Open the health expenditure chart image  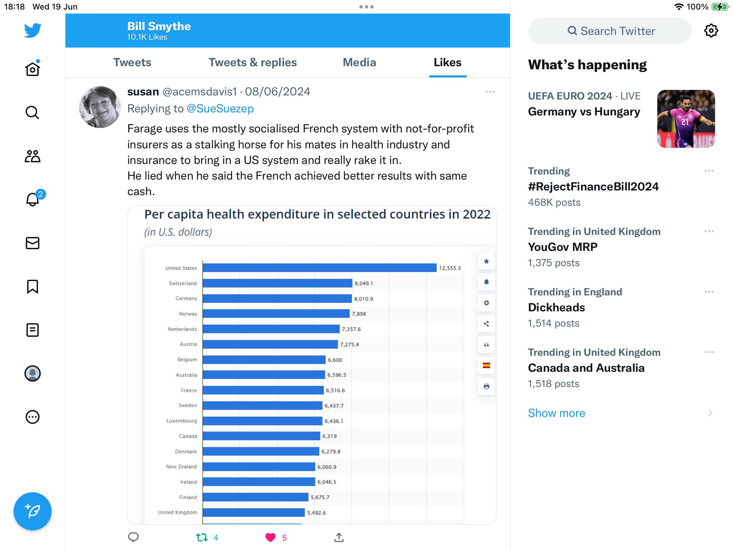coord(312,365)
